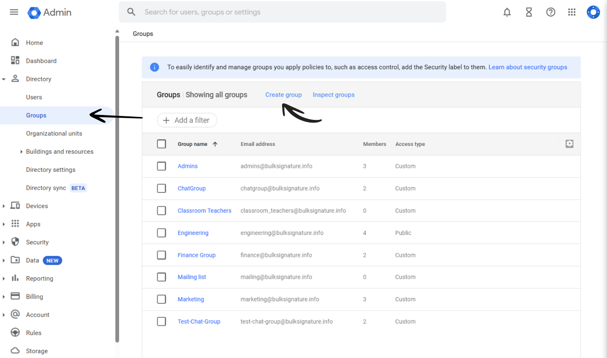Click inside the search for users field
Viewport: 607px width, 358px height.
point(269,12)
